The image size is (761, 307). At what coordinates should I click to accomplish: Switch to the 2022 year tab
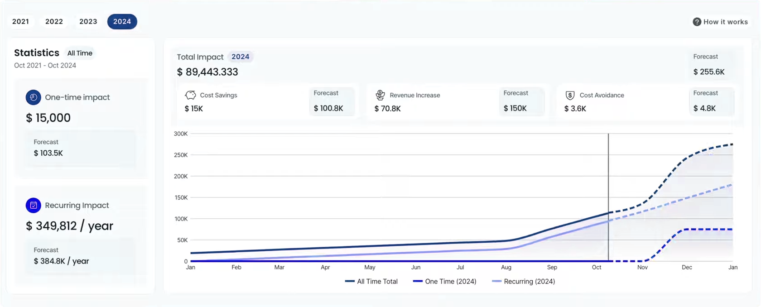(54, 21)
